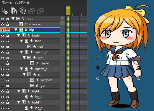This screenshot has width=154, height=111.
Task: Click the top-left rotate handle of selection
Action: 98,57
